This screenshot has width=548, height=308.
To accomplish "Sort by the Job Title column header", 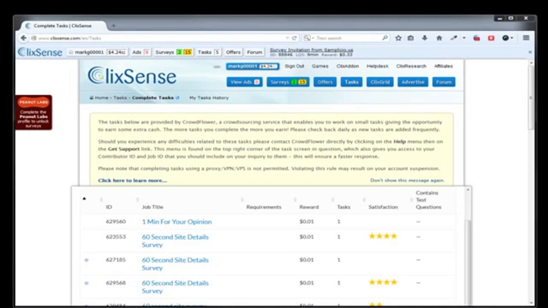I will 152,207.
